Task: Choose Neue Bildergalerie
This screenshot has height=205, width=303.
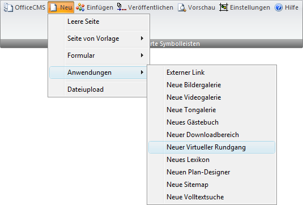Action: [x=212, y=85]
